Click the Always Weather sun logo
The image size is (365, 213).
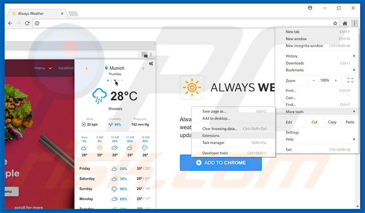[x=192, y=87]
